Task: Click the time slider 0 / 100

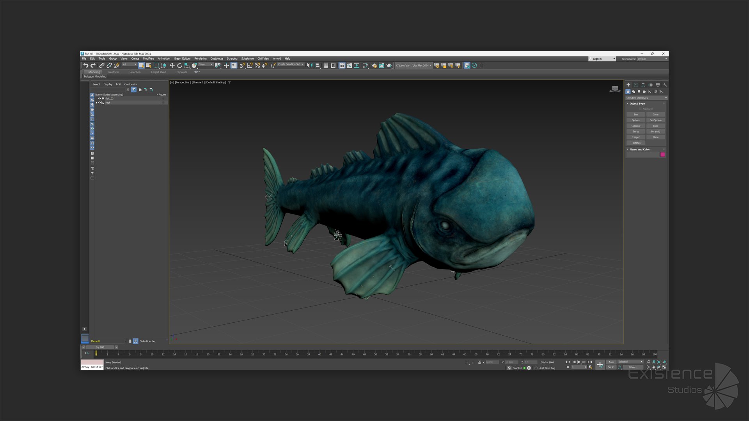Action: pos(100,347)
